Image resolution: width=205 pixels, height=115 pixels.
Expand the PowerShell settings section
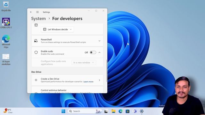[99, 41]
